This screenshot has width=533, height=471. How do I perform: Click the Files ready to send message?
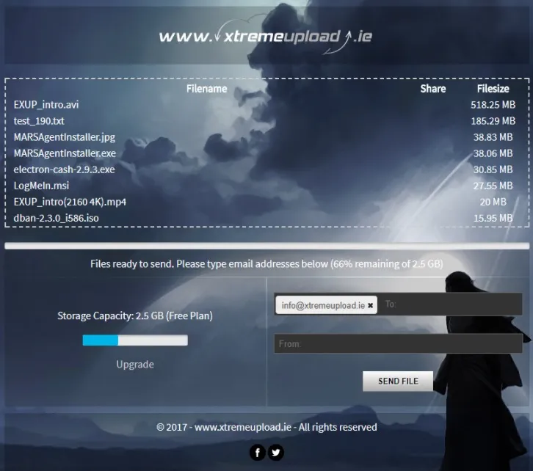coord(266,264)
